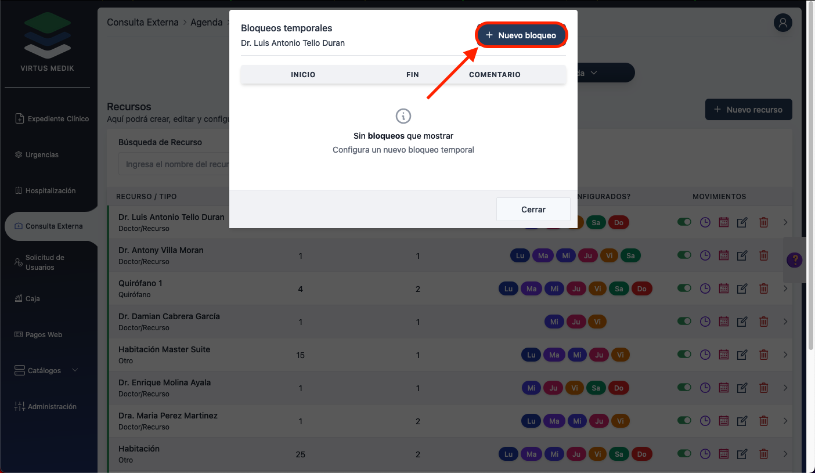This screenshot has width=815, height=473.
Task: Click trash icon for Dr. Luis Antonio Tello Duran
Action: point(764,222)
